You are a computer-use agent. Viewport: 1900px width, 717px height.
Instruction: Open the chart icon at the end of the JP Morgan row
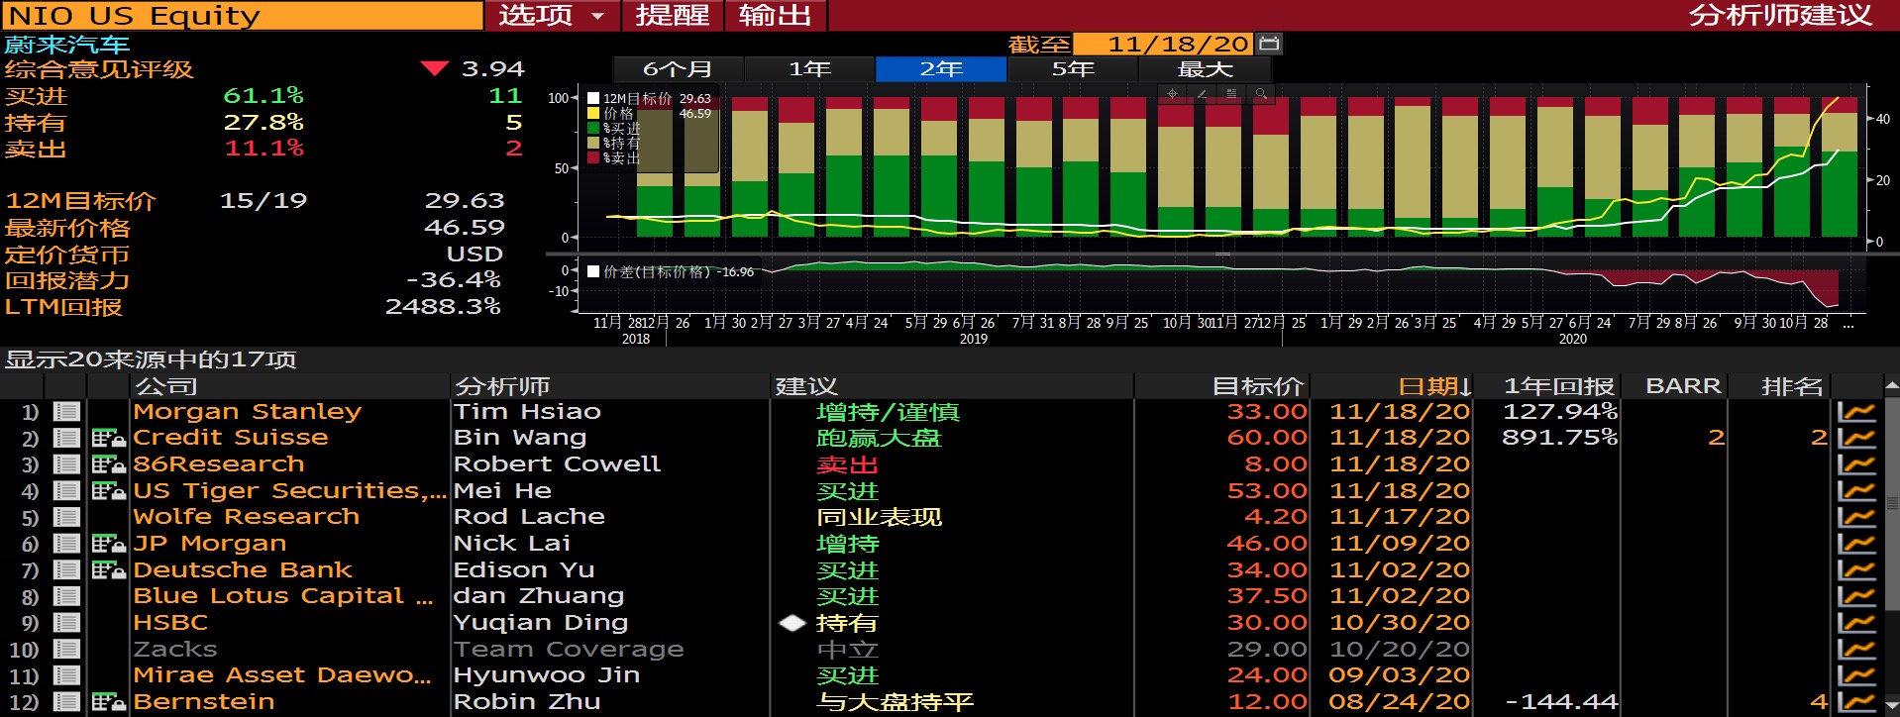click(x=1856, y=543)
